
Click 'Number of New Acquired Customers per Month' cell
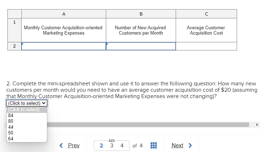pyautogui.click(x=141, y=30)
